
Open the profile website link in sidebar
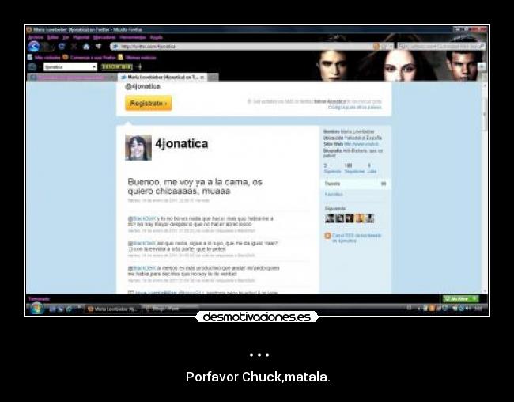tap(361, 144)
